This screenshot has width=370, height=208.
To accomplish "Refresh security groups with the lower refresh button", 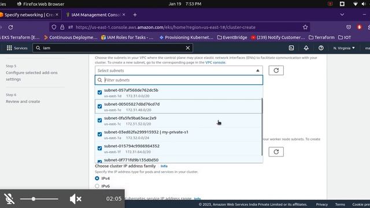I will [x=276, y=151].
